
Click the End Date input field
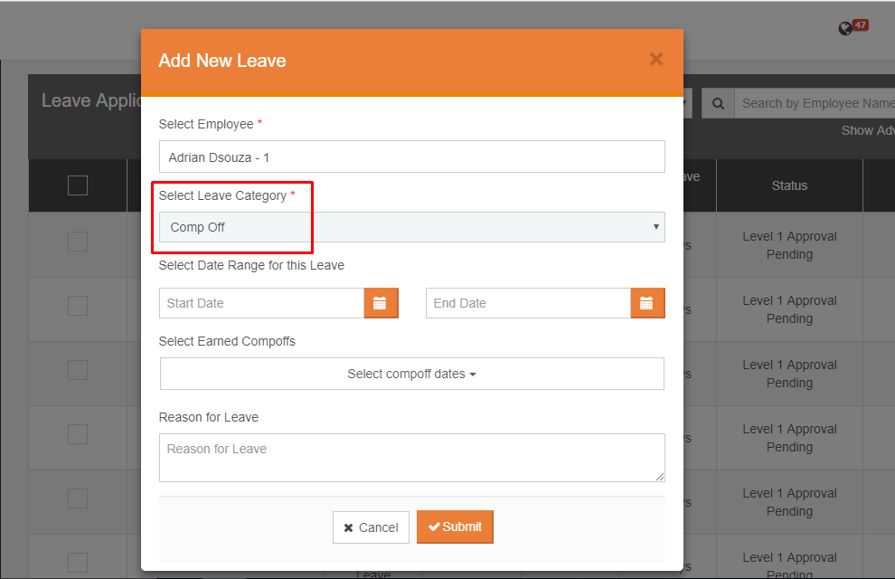[528, 303]
